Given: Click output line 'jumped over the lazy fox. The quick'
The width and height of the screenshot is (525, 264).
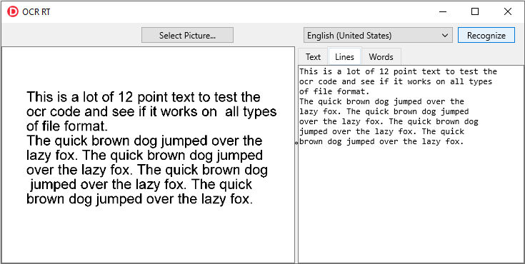Looking at the screenshot, I should coord(381,131).
